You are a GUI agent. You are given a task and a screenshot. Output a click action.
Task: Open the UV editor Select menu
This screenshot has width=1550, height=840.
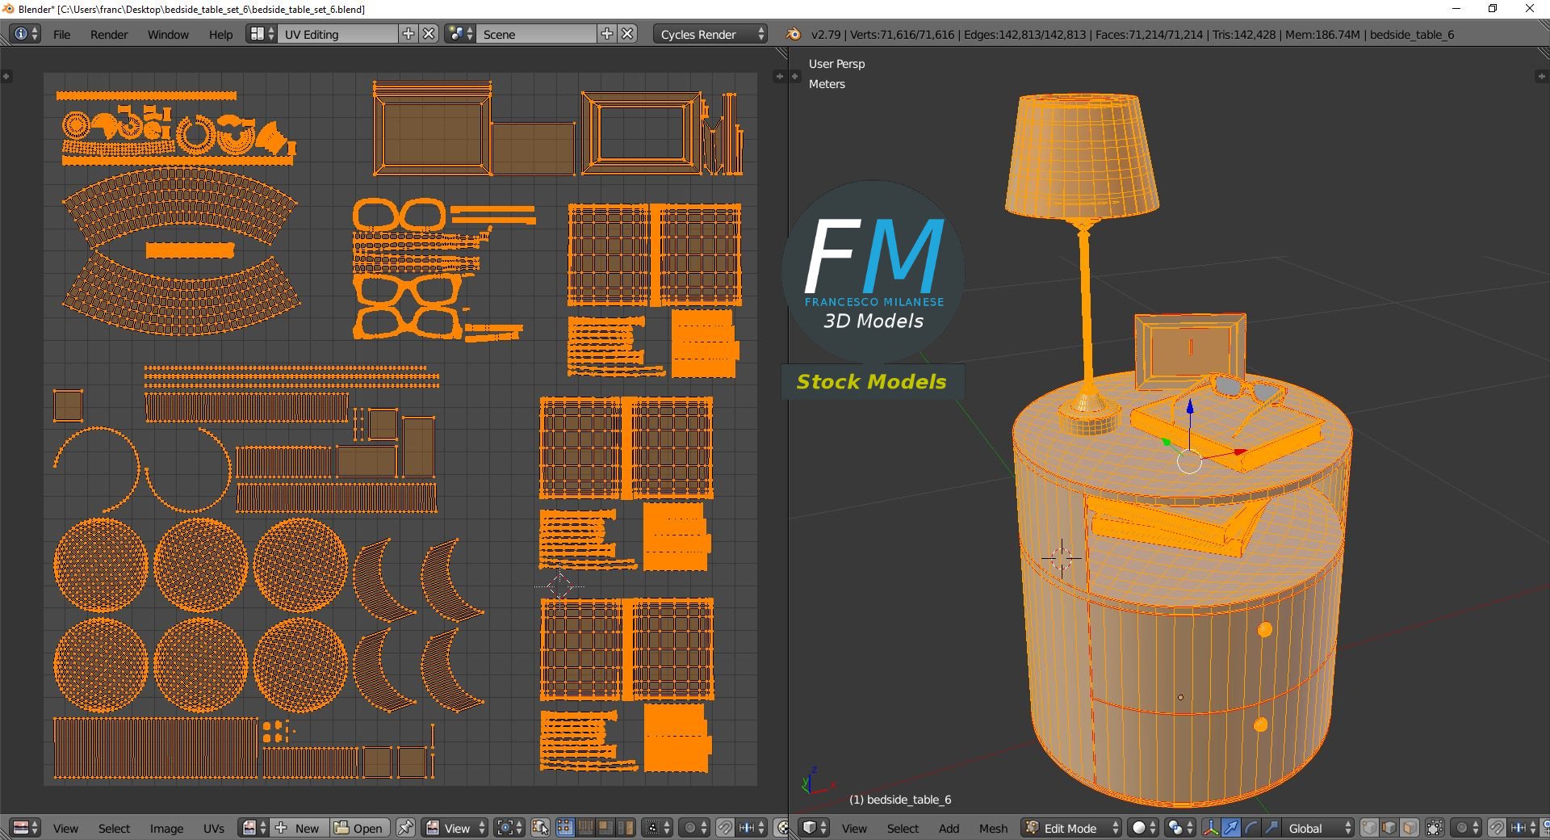[x=114, y=829]
